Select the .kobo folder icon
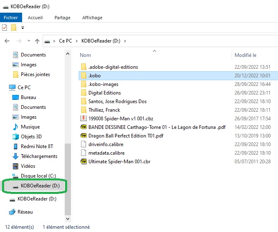Screen dimensions: 278x232 click(x=84, y=76)
